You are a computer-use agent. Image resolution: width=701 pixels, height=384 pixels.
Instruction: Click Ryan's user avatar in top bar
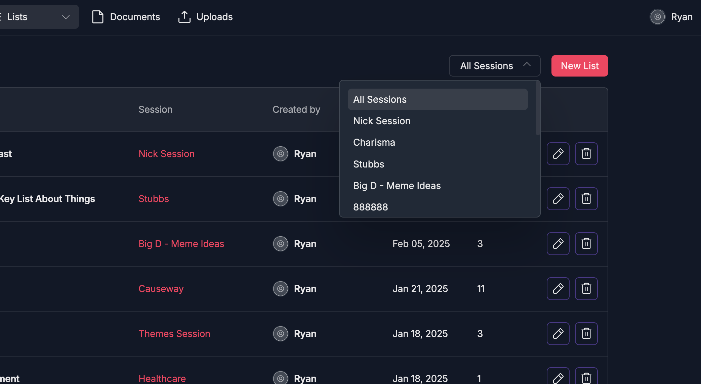657,17
